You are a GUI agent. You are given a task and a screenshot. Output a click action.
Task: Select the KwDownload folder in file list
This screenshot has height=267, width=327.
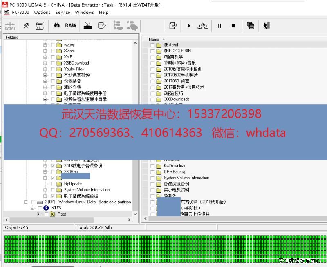[x=175, y=166]
